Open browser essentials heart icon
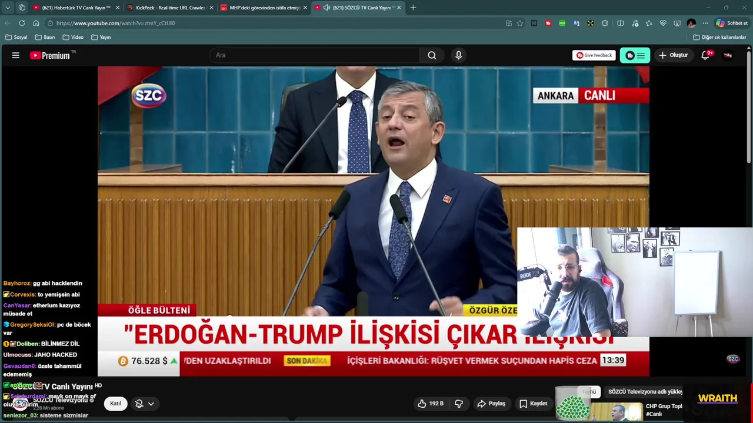Image resolution: width=753 pixels, height=423 pixels. pyautogui.click(x=663, y=23)
